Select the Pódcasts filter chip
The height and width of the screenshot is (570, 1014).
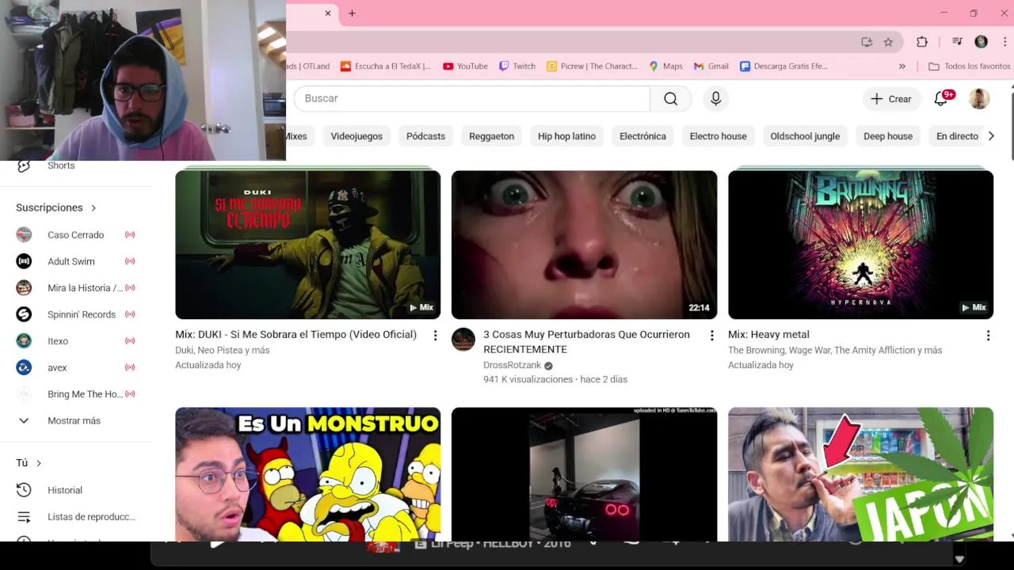point(425,136)
